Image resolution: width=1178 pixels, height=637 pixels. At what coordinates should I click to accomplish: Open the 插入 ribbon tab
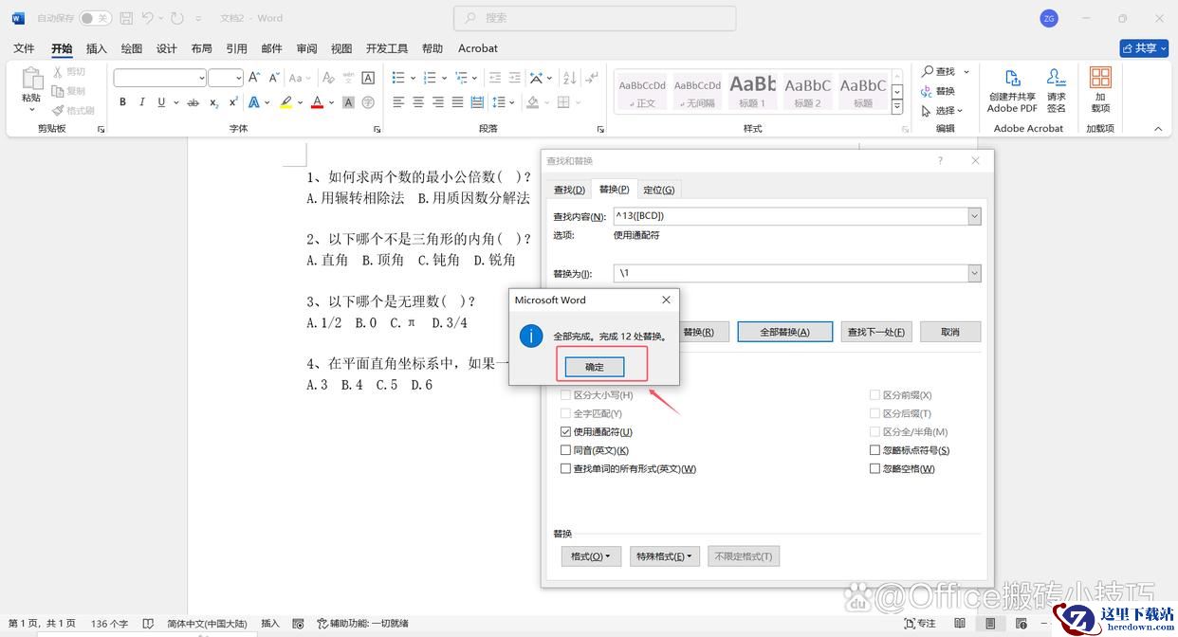(97, 48)
